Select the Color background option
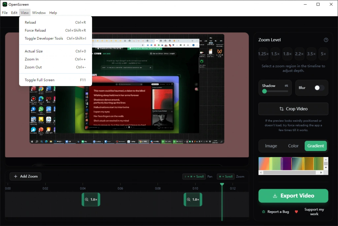The image size is (338, 226). click(x=293, y=146)
